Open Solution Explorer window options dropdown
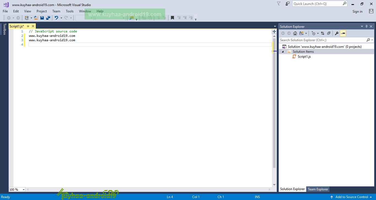 click(362, 26)
